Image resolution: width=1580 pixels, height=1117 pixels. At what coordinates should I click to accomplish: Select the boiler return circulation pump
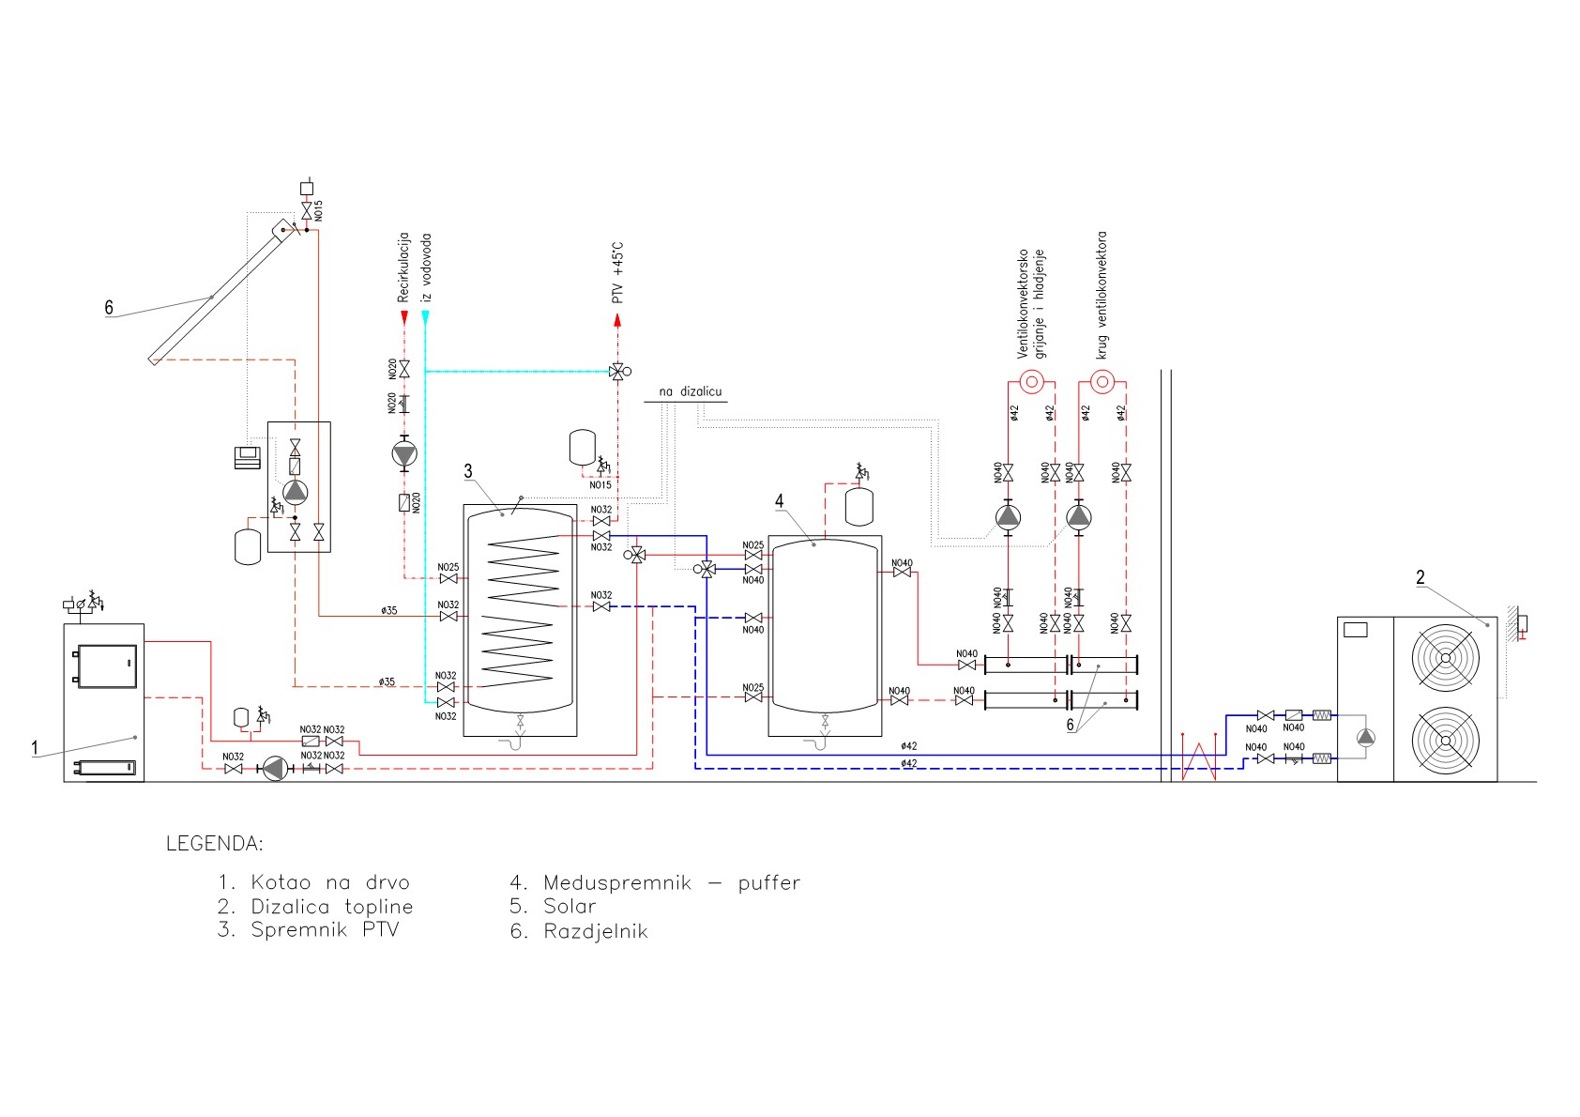point(274,769)
